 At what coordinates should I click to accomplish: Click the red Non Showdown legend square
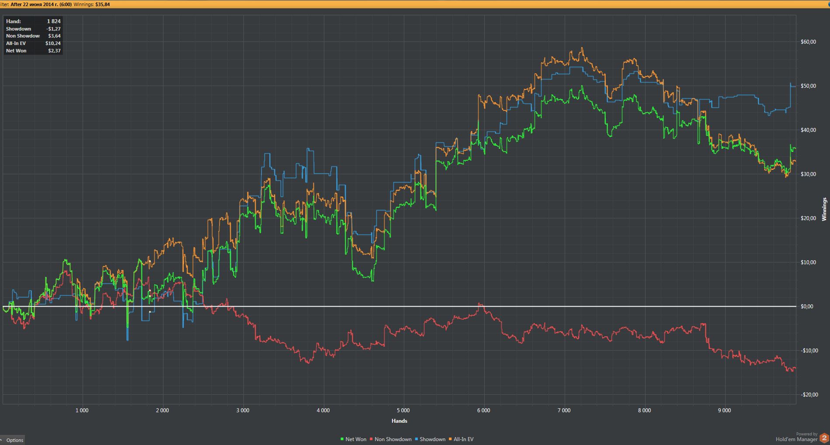[371, 439]
